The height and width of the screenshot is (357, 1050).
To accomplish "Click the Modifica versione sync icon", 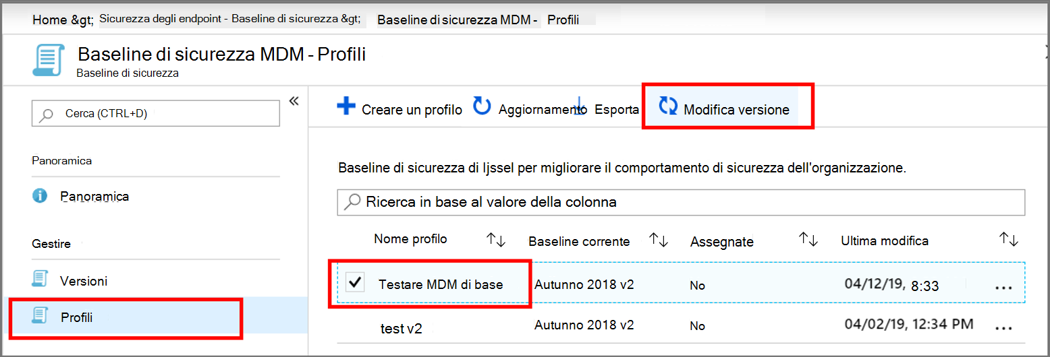I will 668,106.
